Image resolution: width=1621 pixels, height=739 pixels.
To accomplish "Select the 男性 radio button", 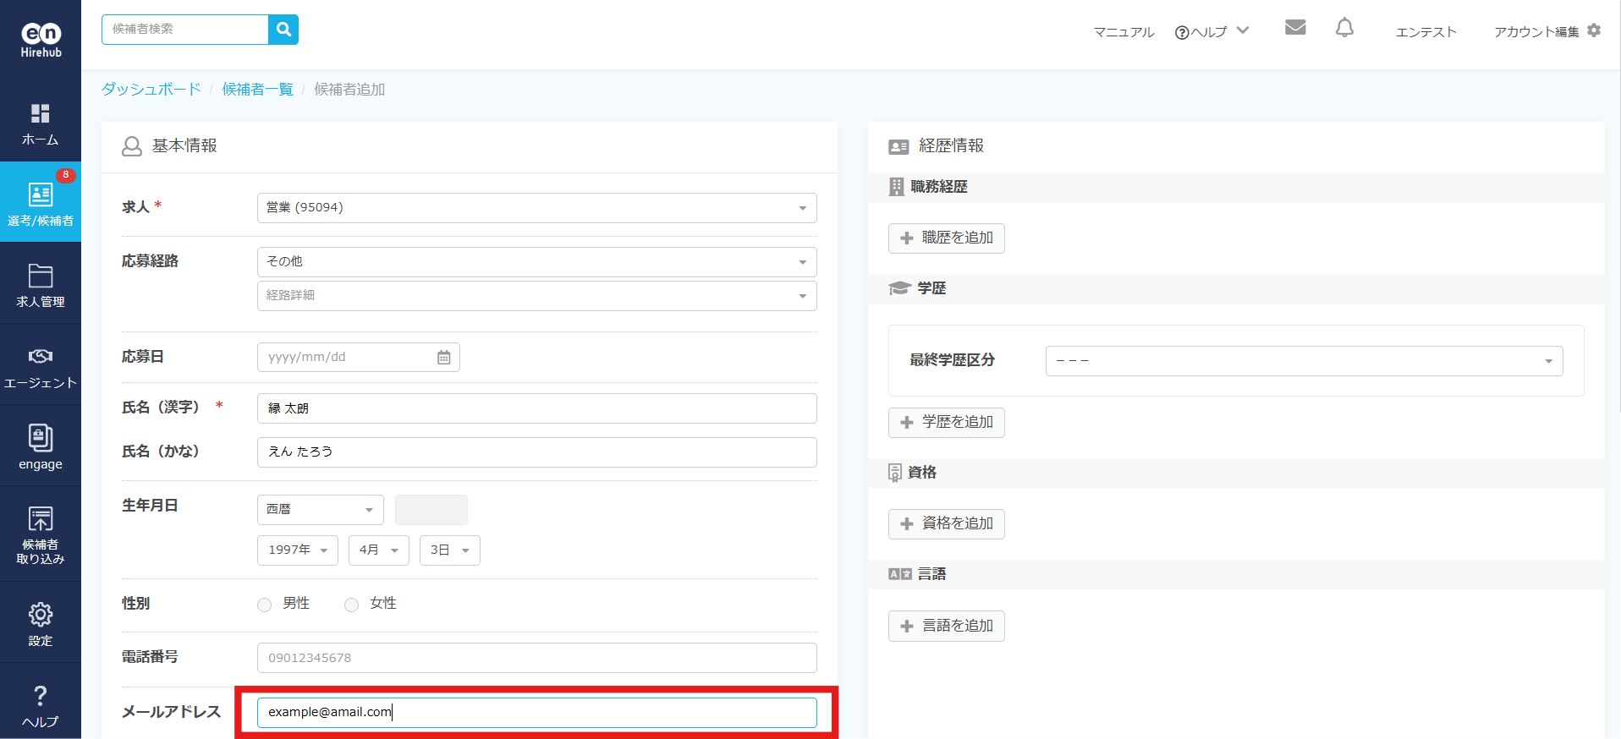I will tap(265, 605).
